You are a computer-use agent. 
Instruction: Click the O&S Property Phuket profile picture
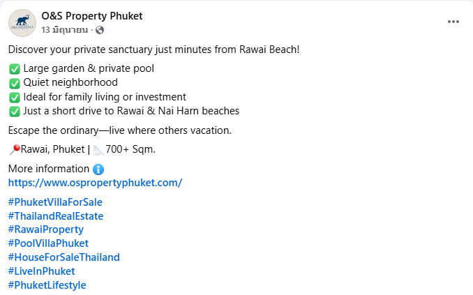click(22, 22)
